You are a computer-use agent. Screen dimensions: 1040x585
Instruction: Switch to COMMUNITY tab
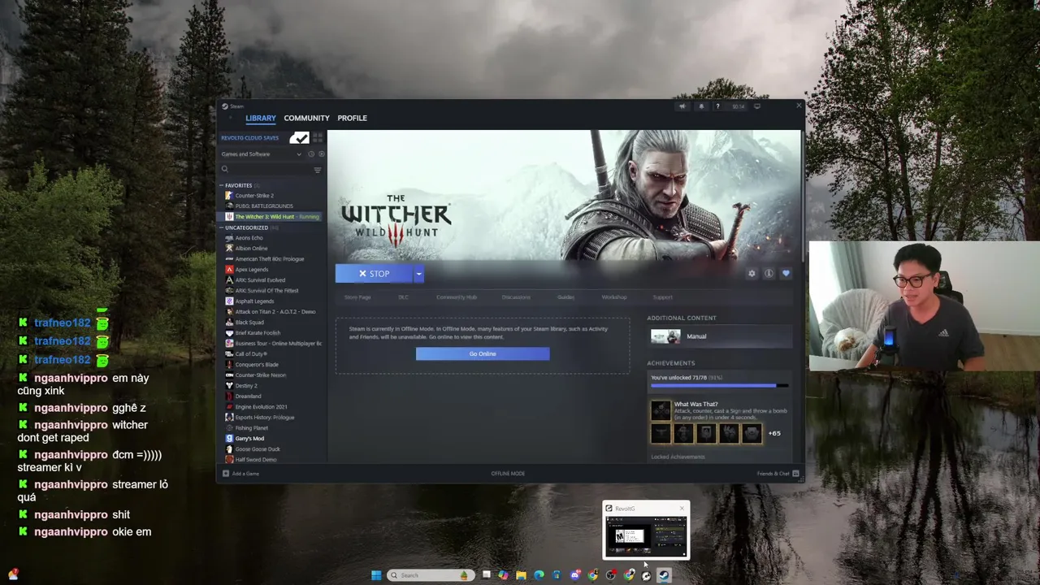click(x=306, y=118)
